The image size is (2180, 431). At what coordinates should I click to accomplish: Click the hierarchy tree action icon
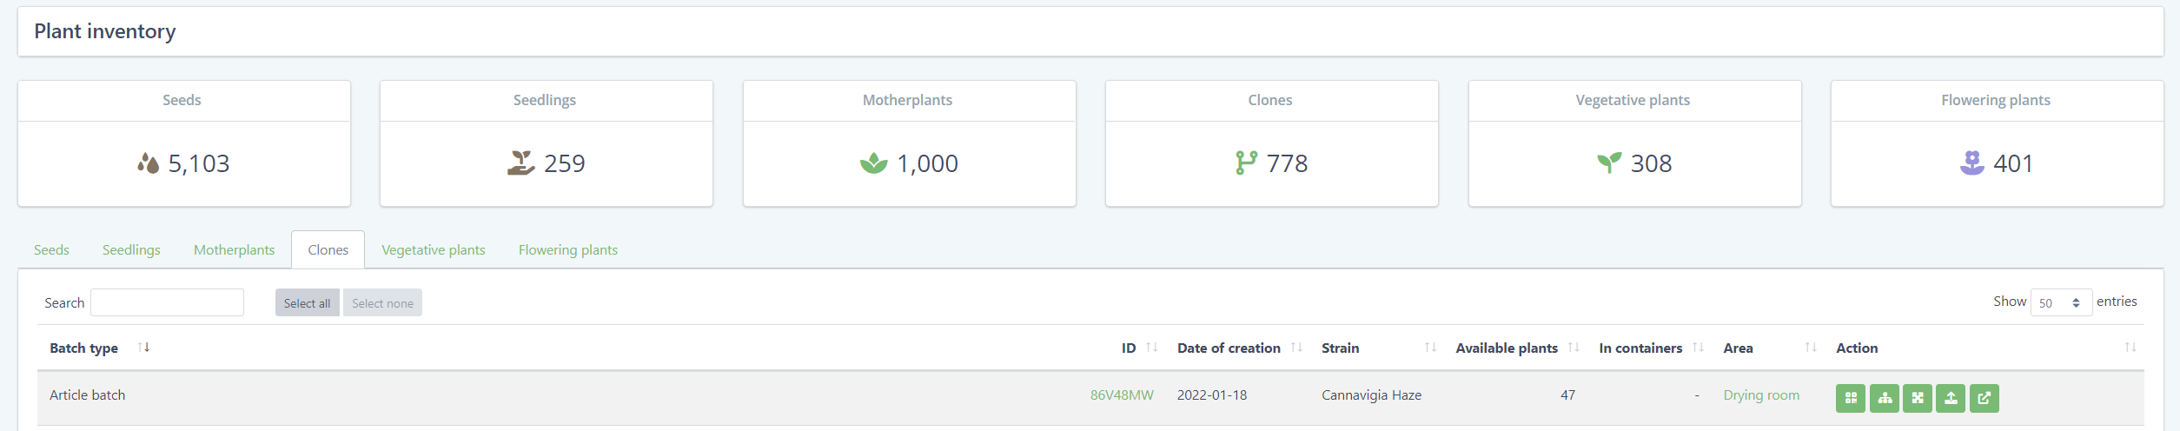coord(1884,398)
